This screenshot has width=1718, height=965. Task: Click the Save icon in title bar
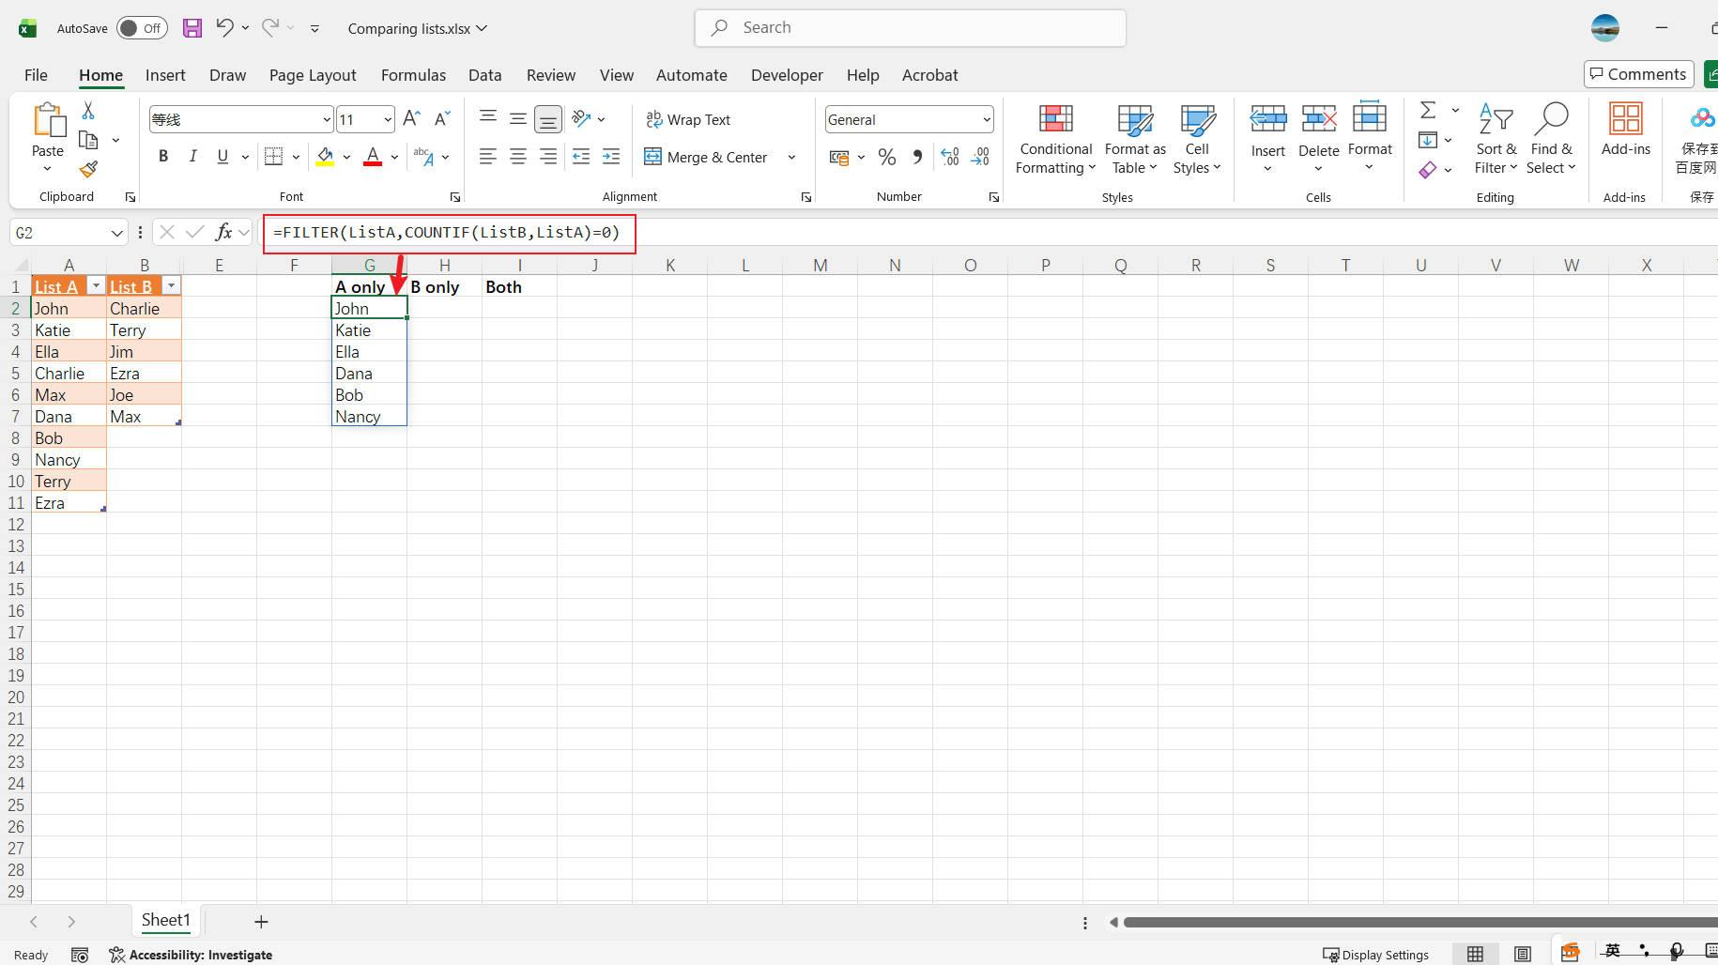192,28
